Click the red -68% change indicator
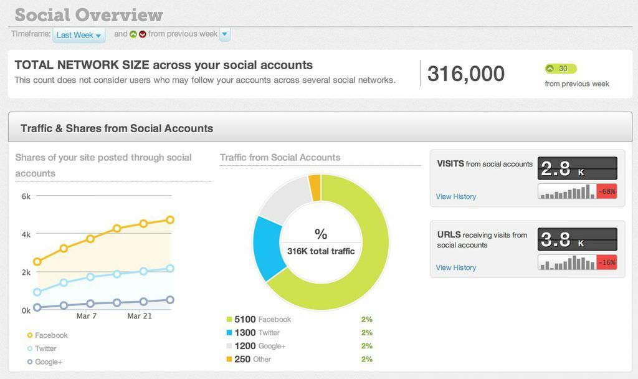The width and height of the screenshot is (638, 379). pyautogui.click(x=607, y=191)
